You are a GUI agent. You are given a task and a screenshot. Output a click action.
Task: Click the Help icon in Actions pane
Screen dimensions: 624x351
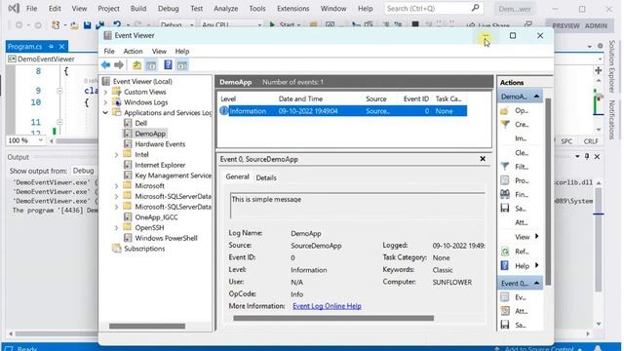[505, 265]
